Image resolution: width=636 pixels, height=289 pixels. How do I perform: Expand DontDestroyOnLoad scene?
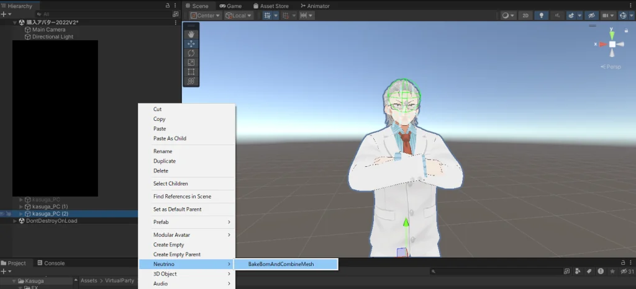coord(15,221)
